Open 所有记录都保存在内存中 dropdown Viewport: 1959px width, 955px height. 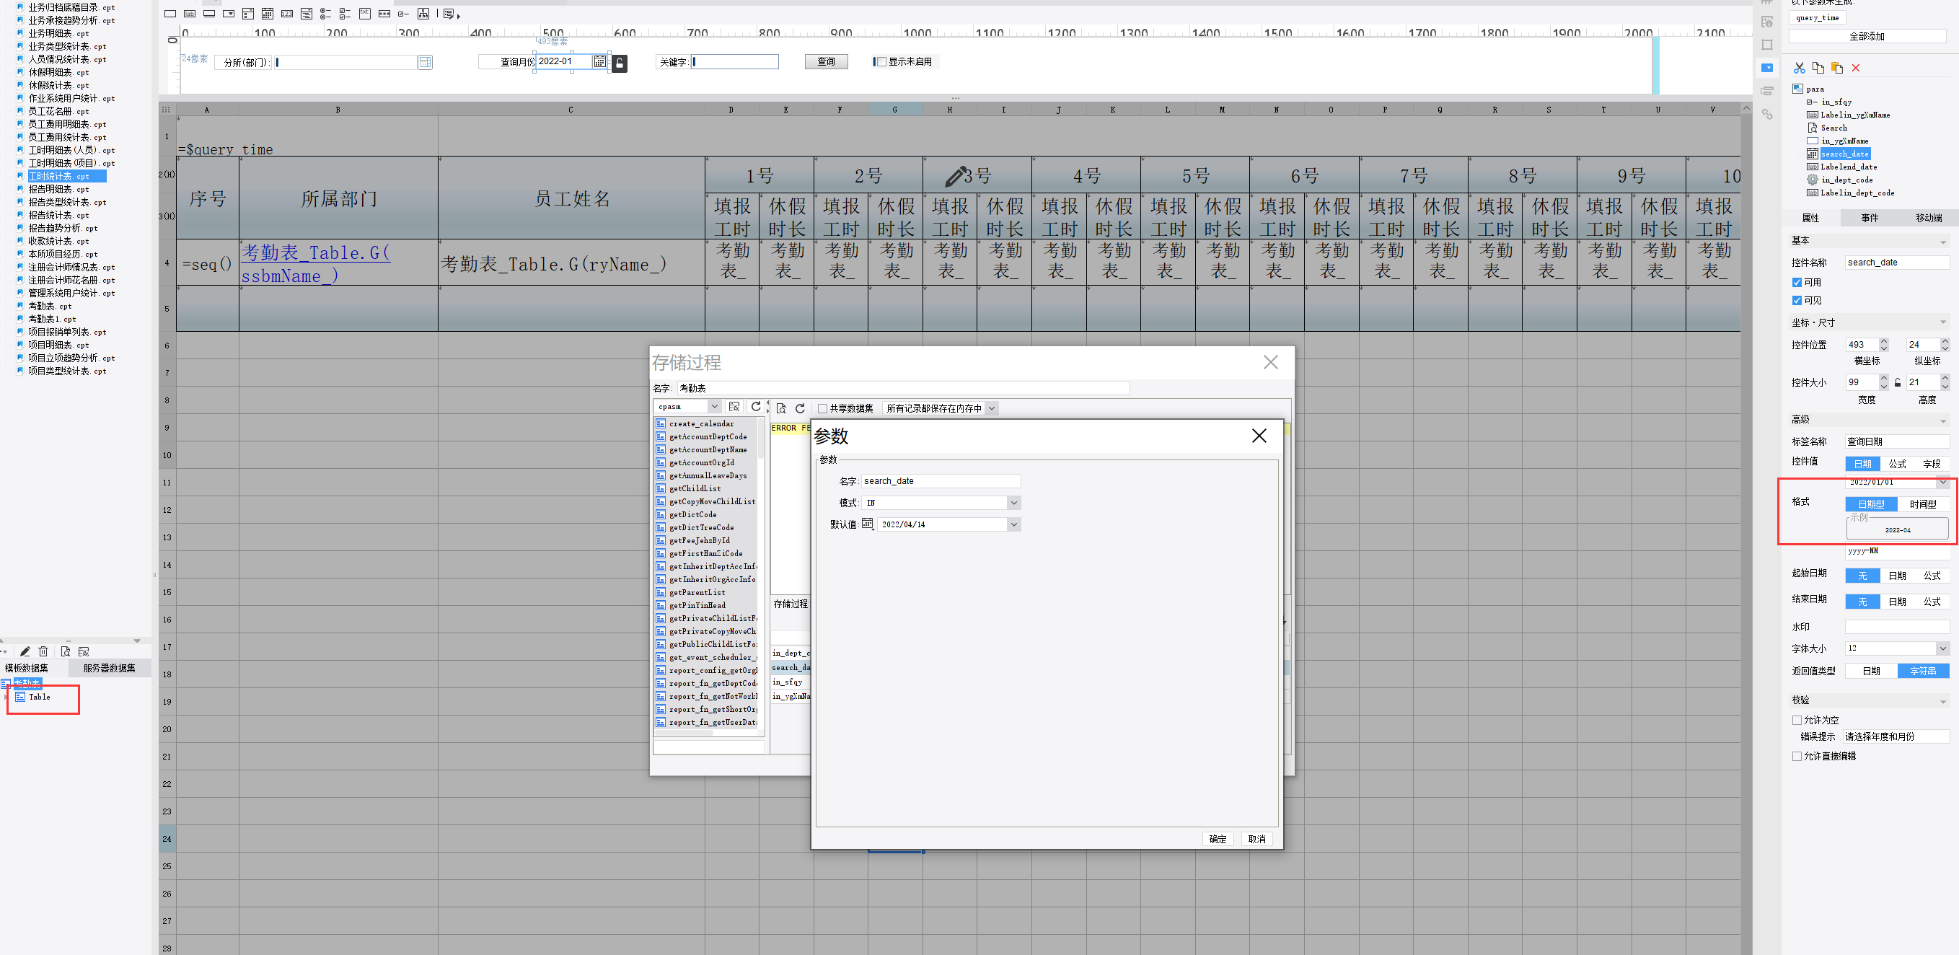pyautogui.click(x=991, y=408)
